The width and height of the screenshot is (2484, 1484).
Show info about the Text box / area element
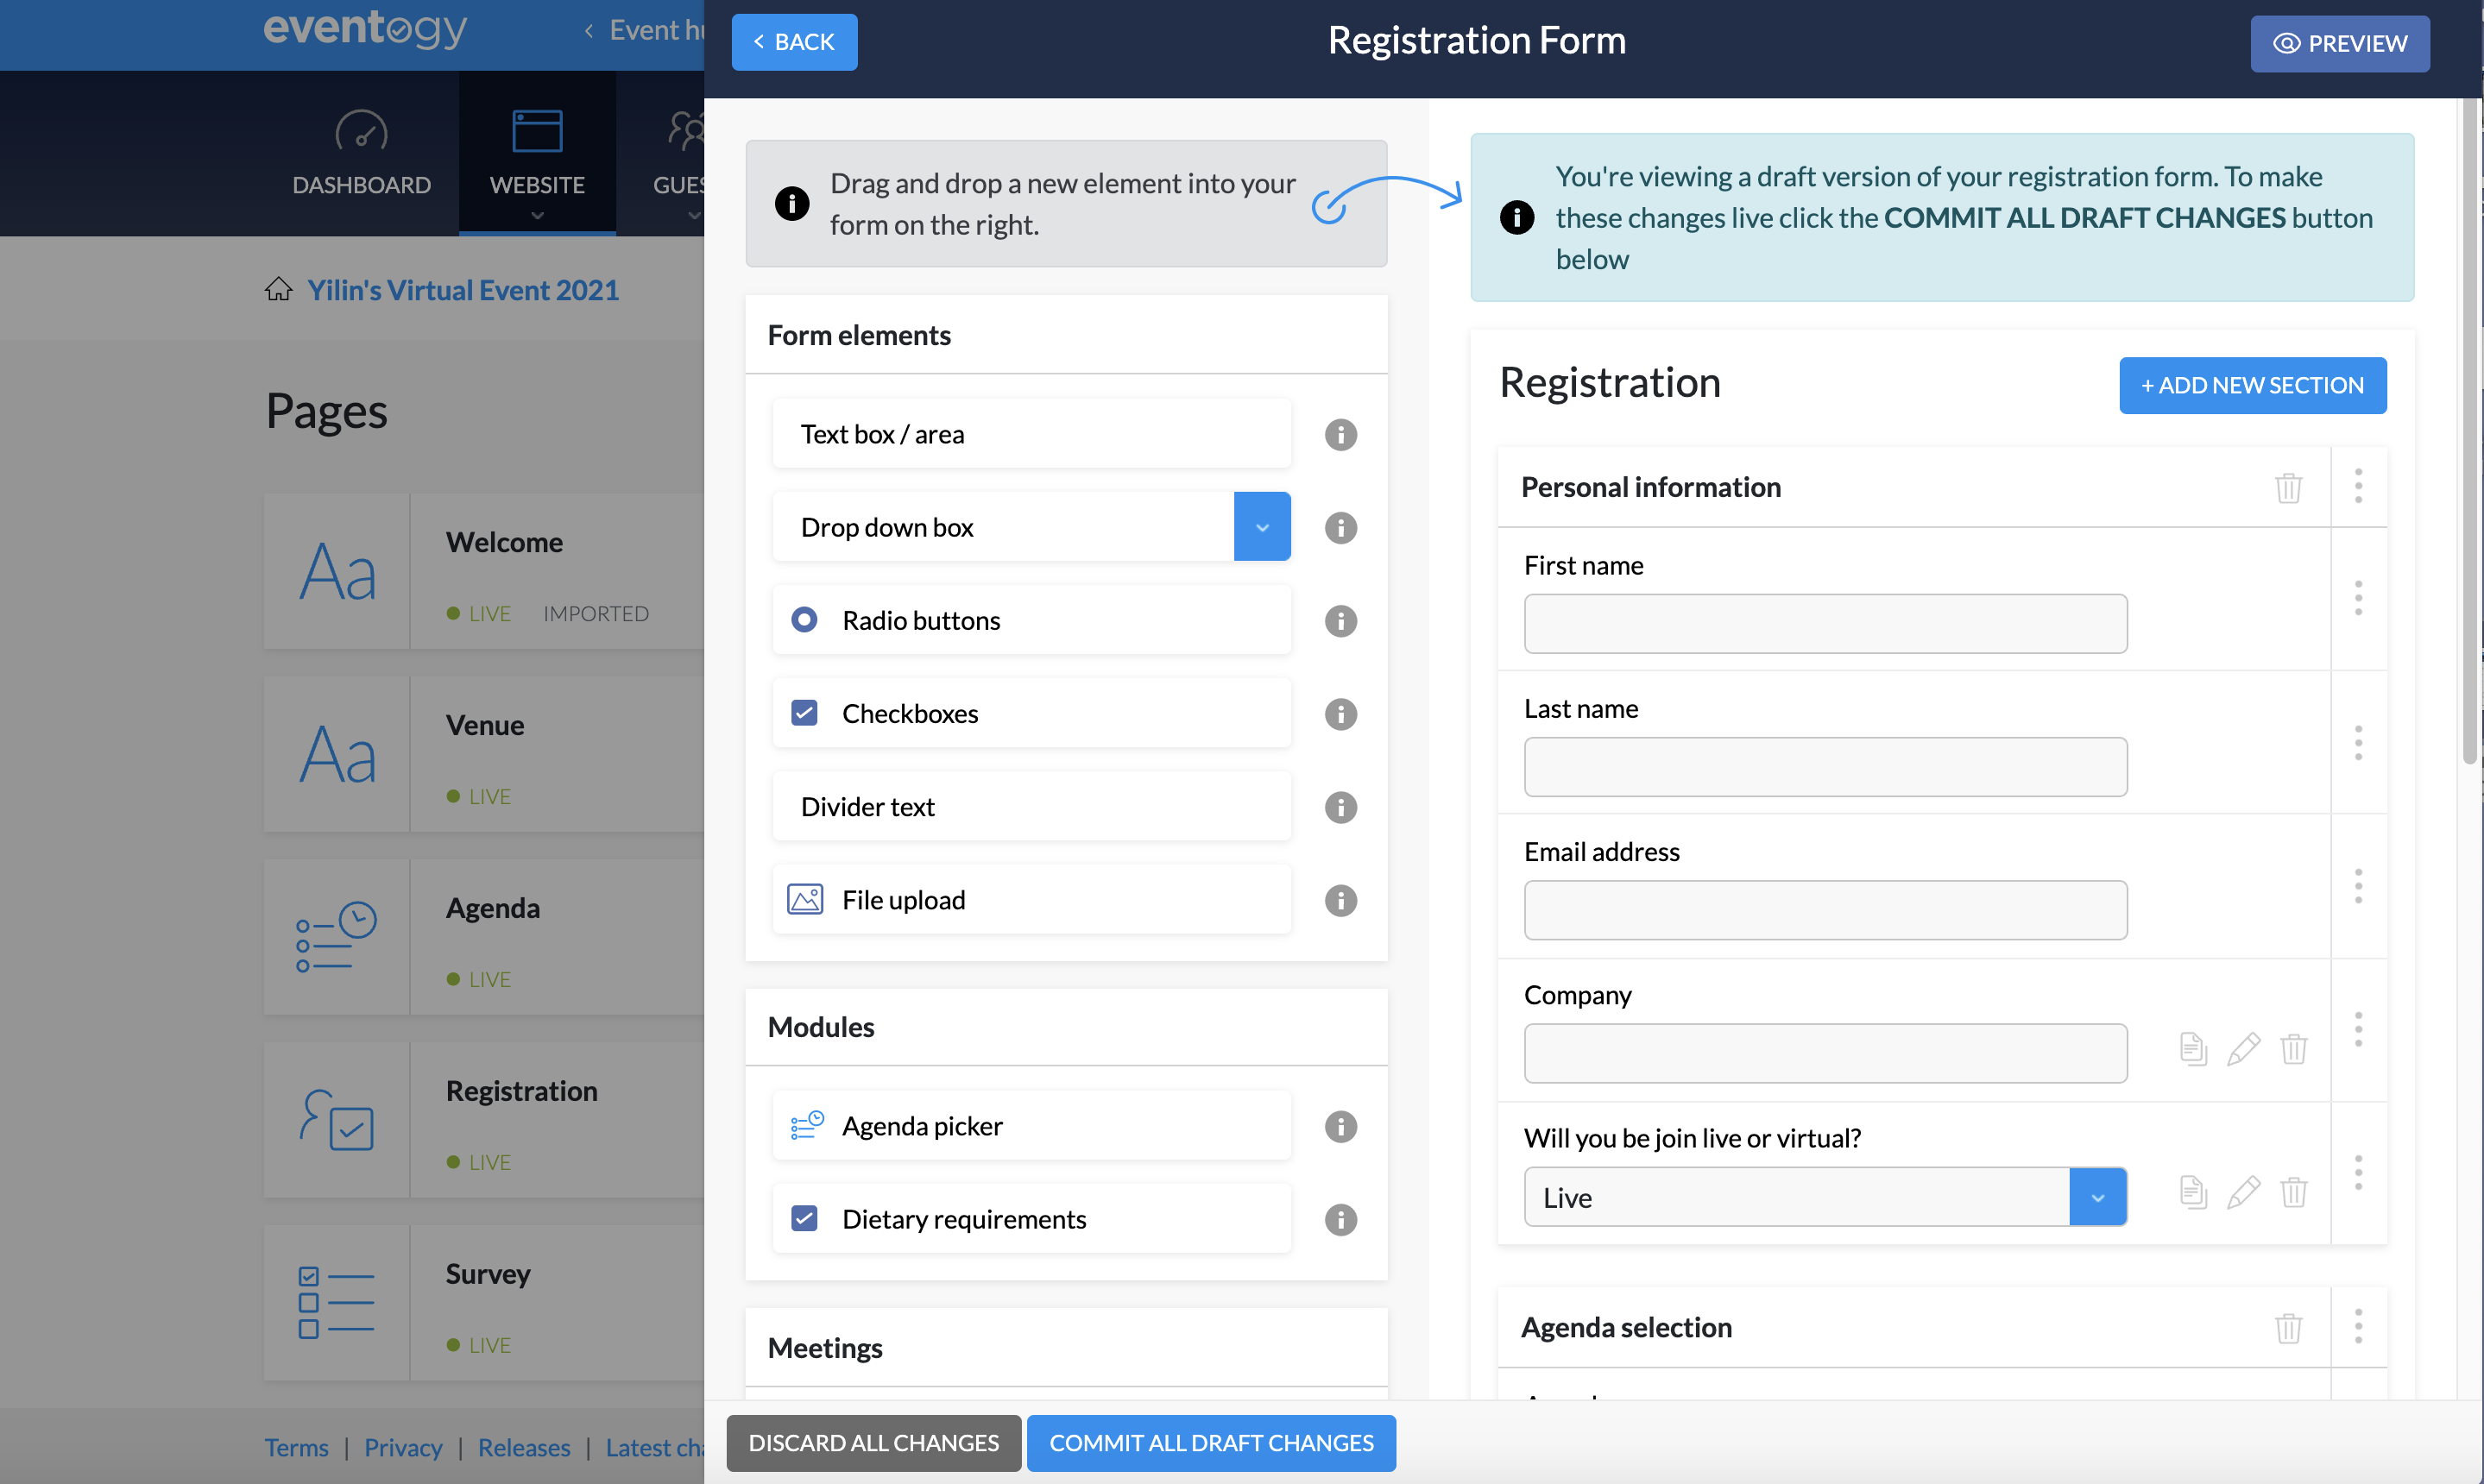pos(1340,434)
